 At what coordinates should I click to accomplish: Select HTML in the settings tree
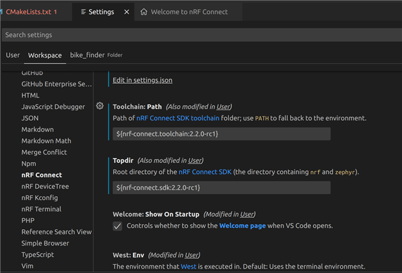coord(30,95)
